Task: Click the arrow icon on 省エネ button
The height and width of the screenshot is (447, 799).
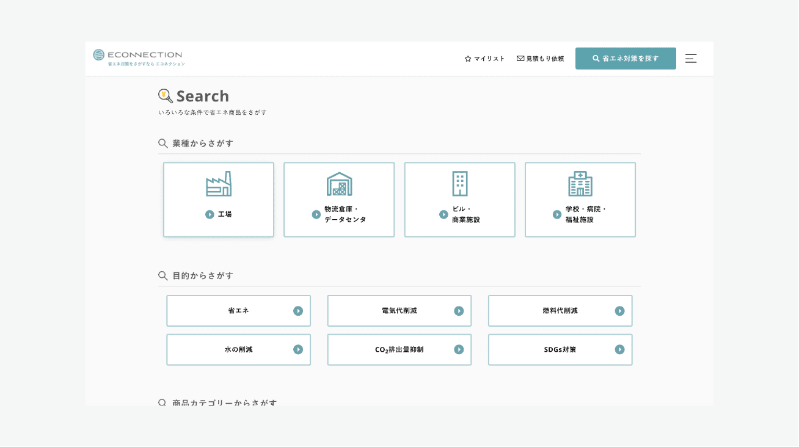Action: pos(298,311)
